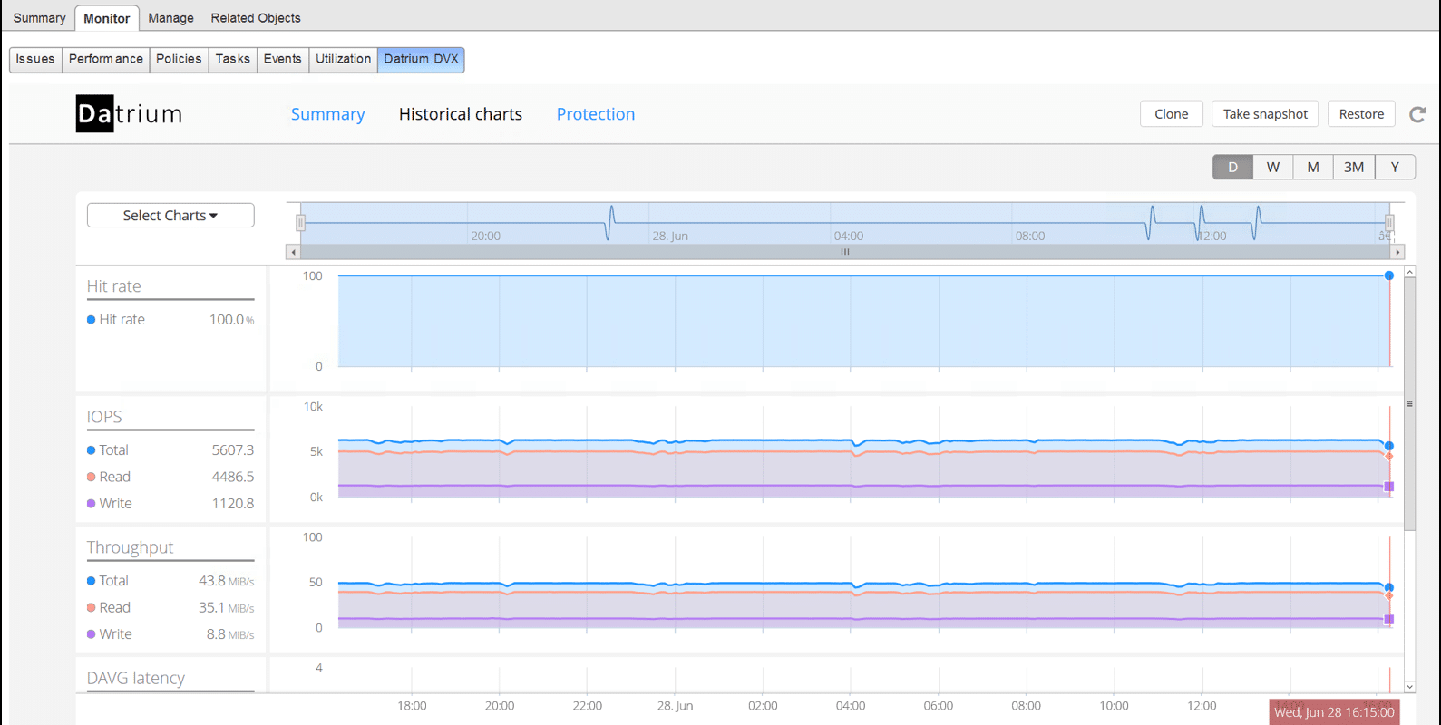Open the Monitor tab
Viewport: 1441px width, 725px height.
click(x=107, y=18)
